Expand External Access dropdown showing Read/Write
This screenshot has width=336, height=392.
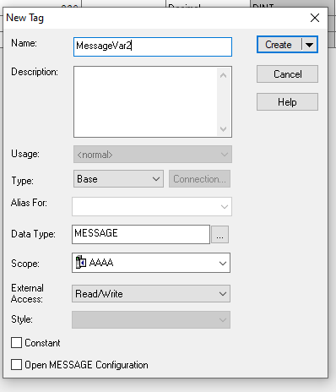(x=151, y=294)
